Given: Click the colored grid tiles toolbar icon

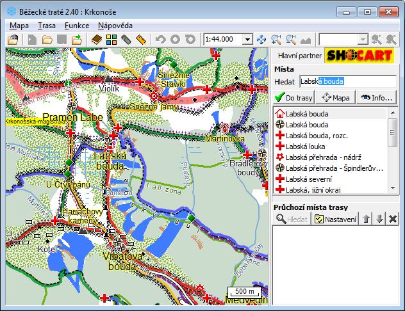Looking at the screenshot, I should (x=112, y=40).
